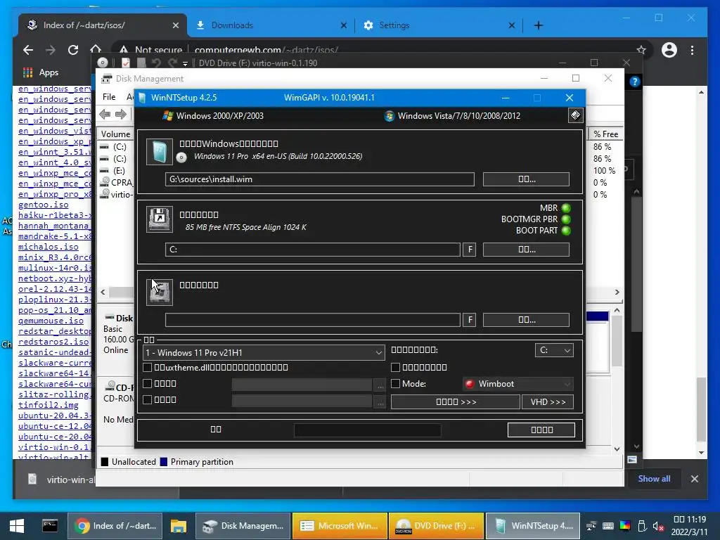This screenshot has width=720, height=540.
Task: Click the boot drive floppy icon
Action: tap(160, 219)
